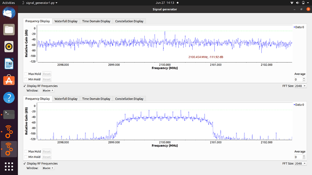The width and height of the screenshot is (312, 175).
Task: Open the Files manager in dock
Action: 9,30
